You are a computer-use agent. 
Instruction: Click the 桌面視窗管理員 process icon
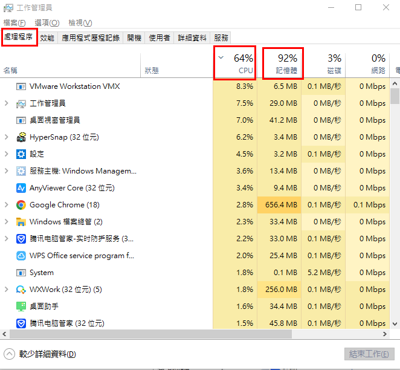coord(21,120)
